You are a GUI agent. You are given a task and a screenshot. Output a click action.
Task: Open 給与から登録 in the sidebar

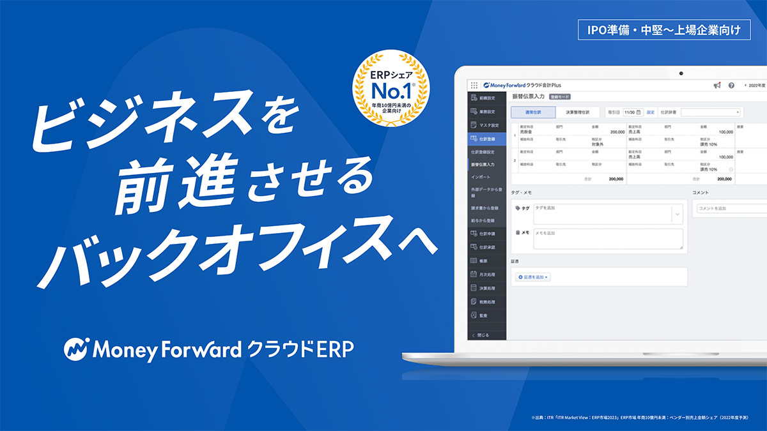coord(482,221)
